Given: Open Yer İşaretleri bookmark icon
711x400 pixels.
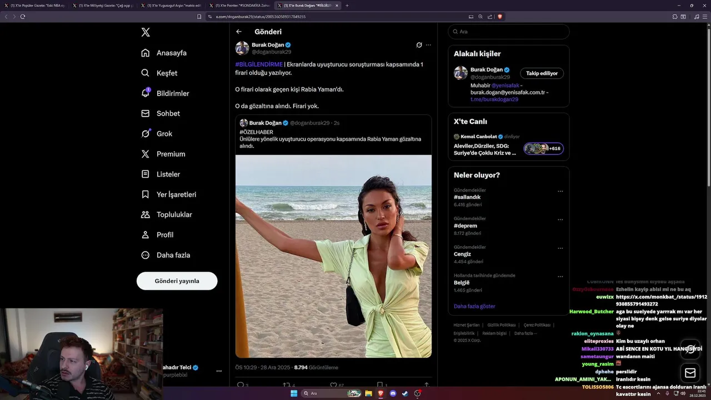Looking at the screenshot, I should [146, 194].
